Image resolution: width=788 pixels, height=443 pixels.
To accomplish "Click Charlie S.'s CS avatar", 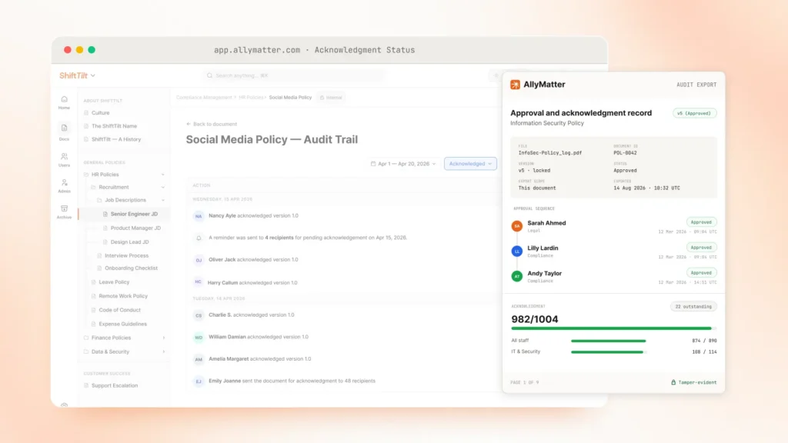I will coord(199,315).
